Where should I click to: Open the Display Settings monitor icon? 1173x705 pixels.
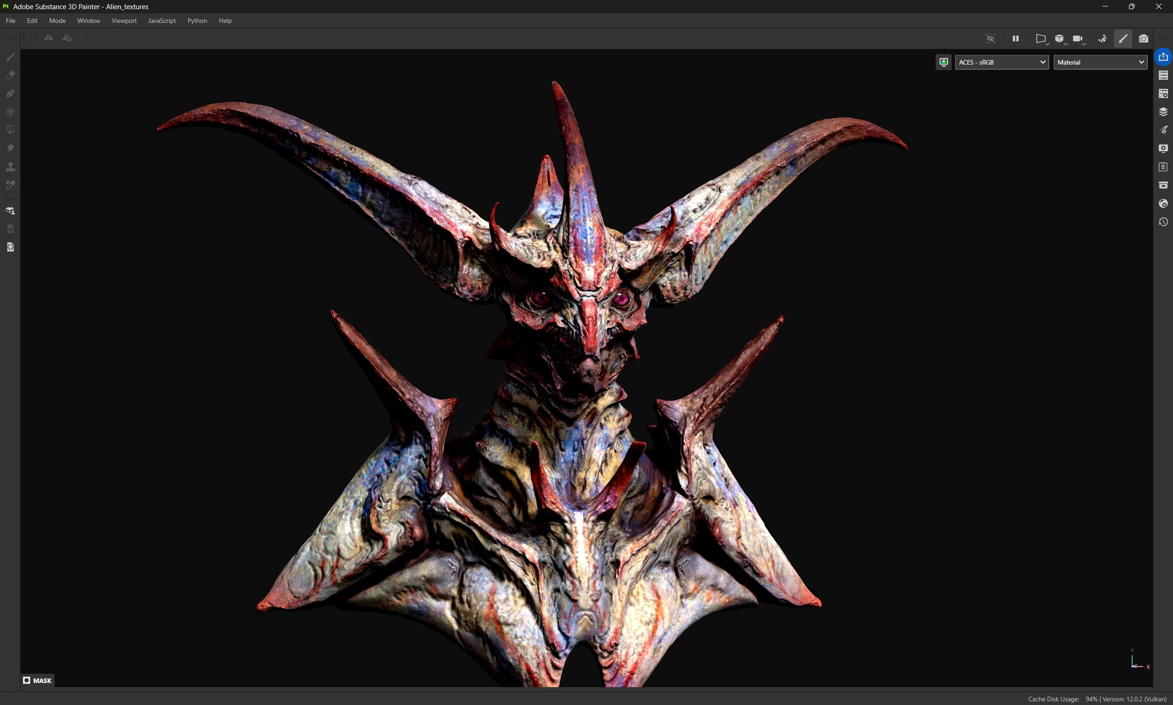coord(1163,148)
